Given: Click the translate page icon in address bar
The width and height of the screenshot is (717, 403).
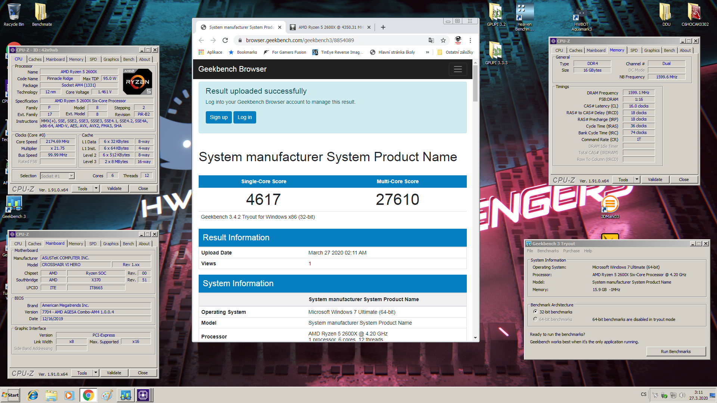Looking at the screenshot, I should tap(431, 40).
